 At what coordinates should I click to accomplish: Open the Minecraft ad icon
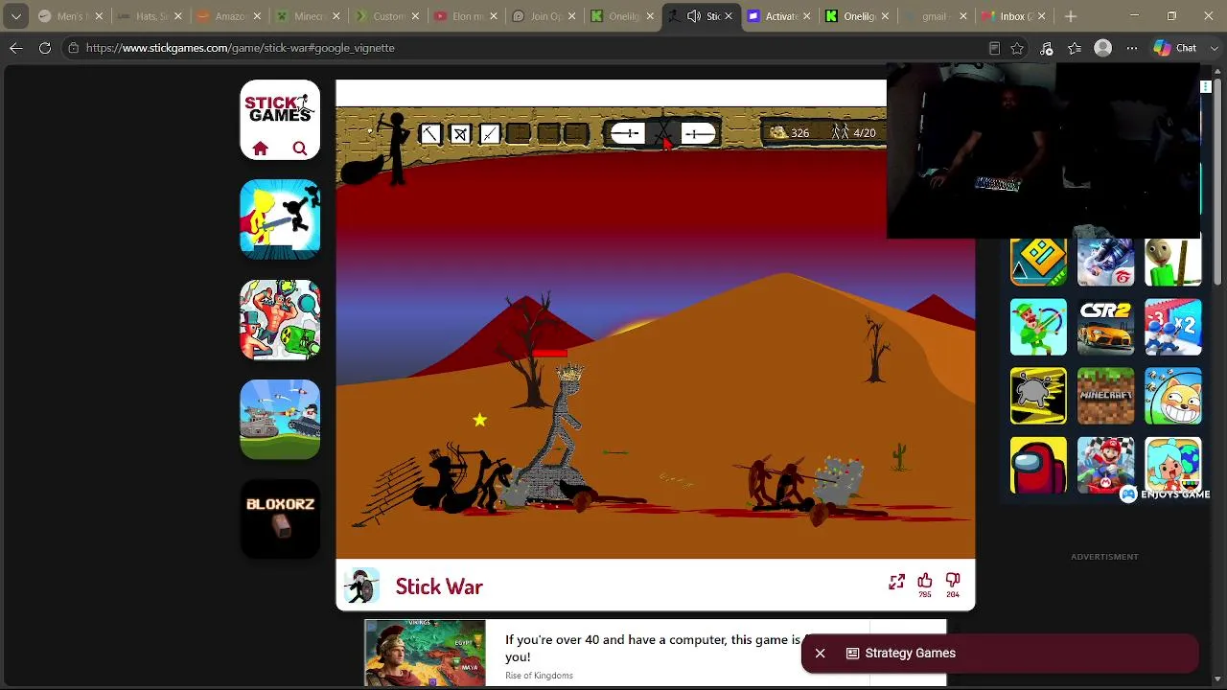point(1105,396)
